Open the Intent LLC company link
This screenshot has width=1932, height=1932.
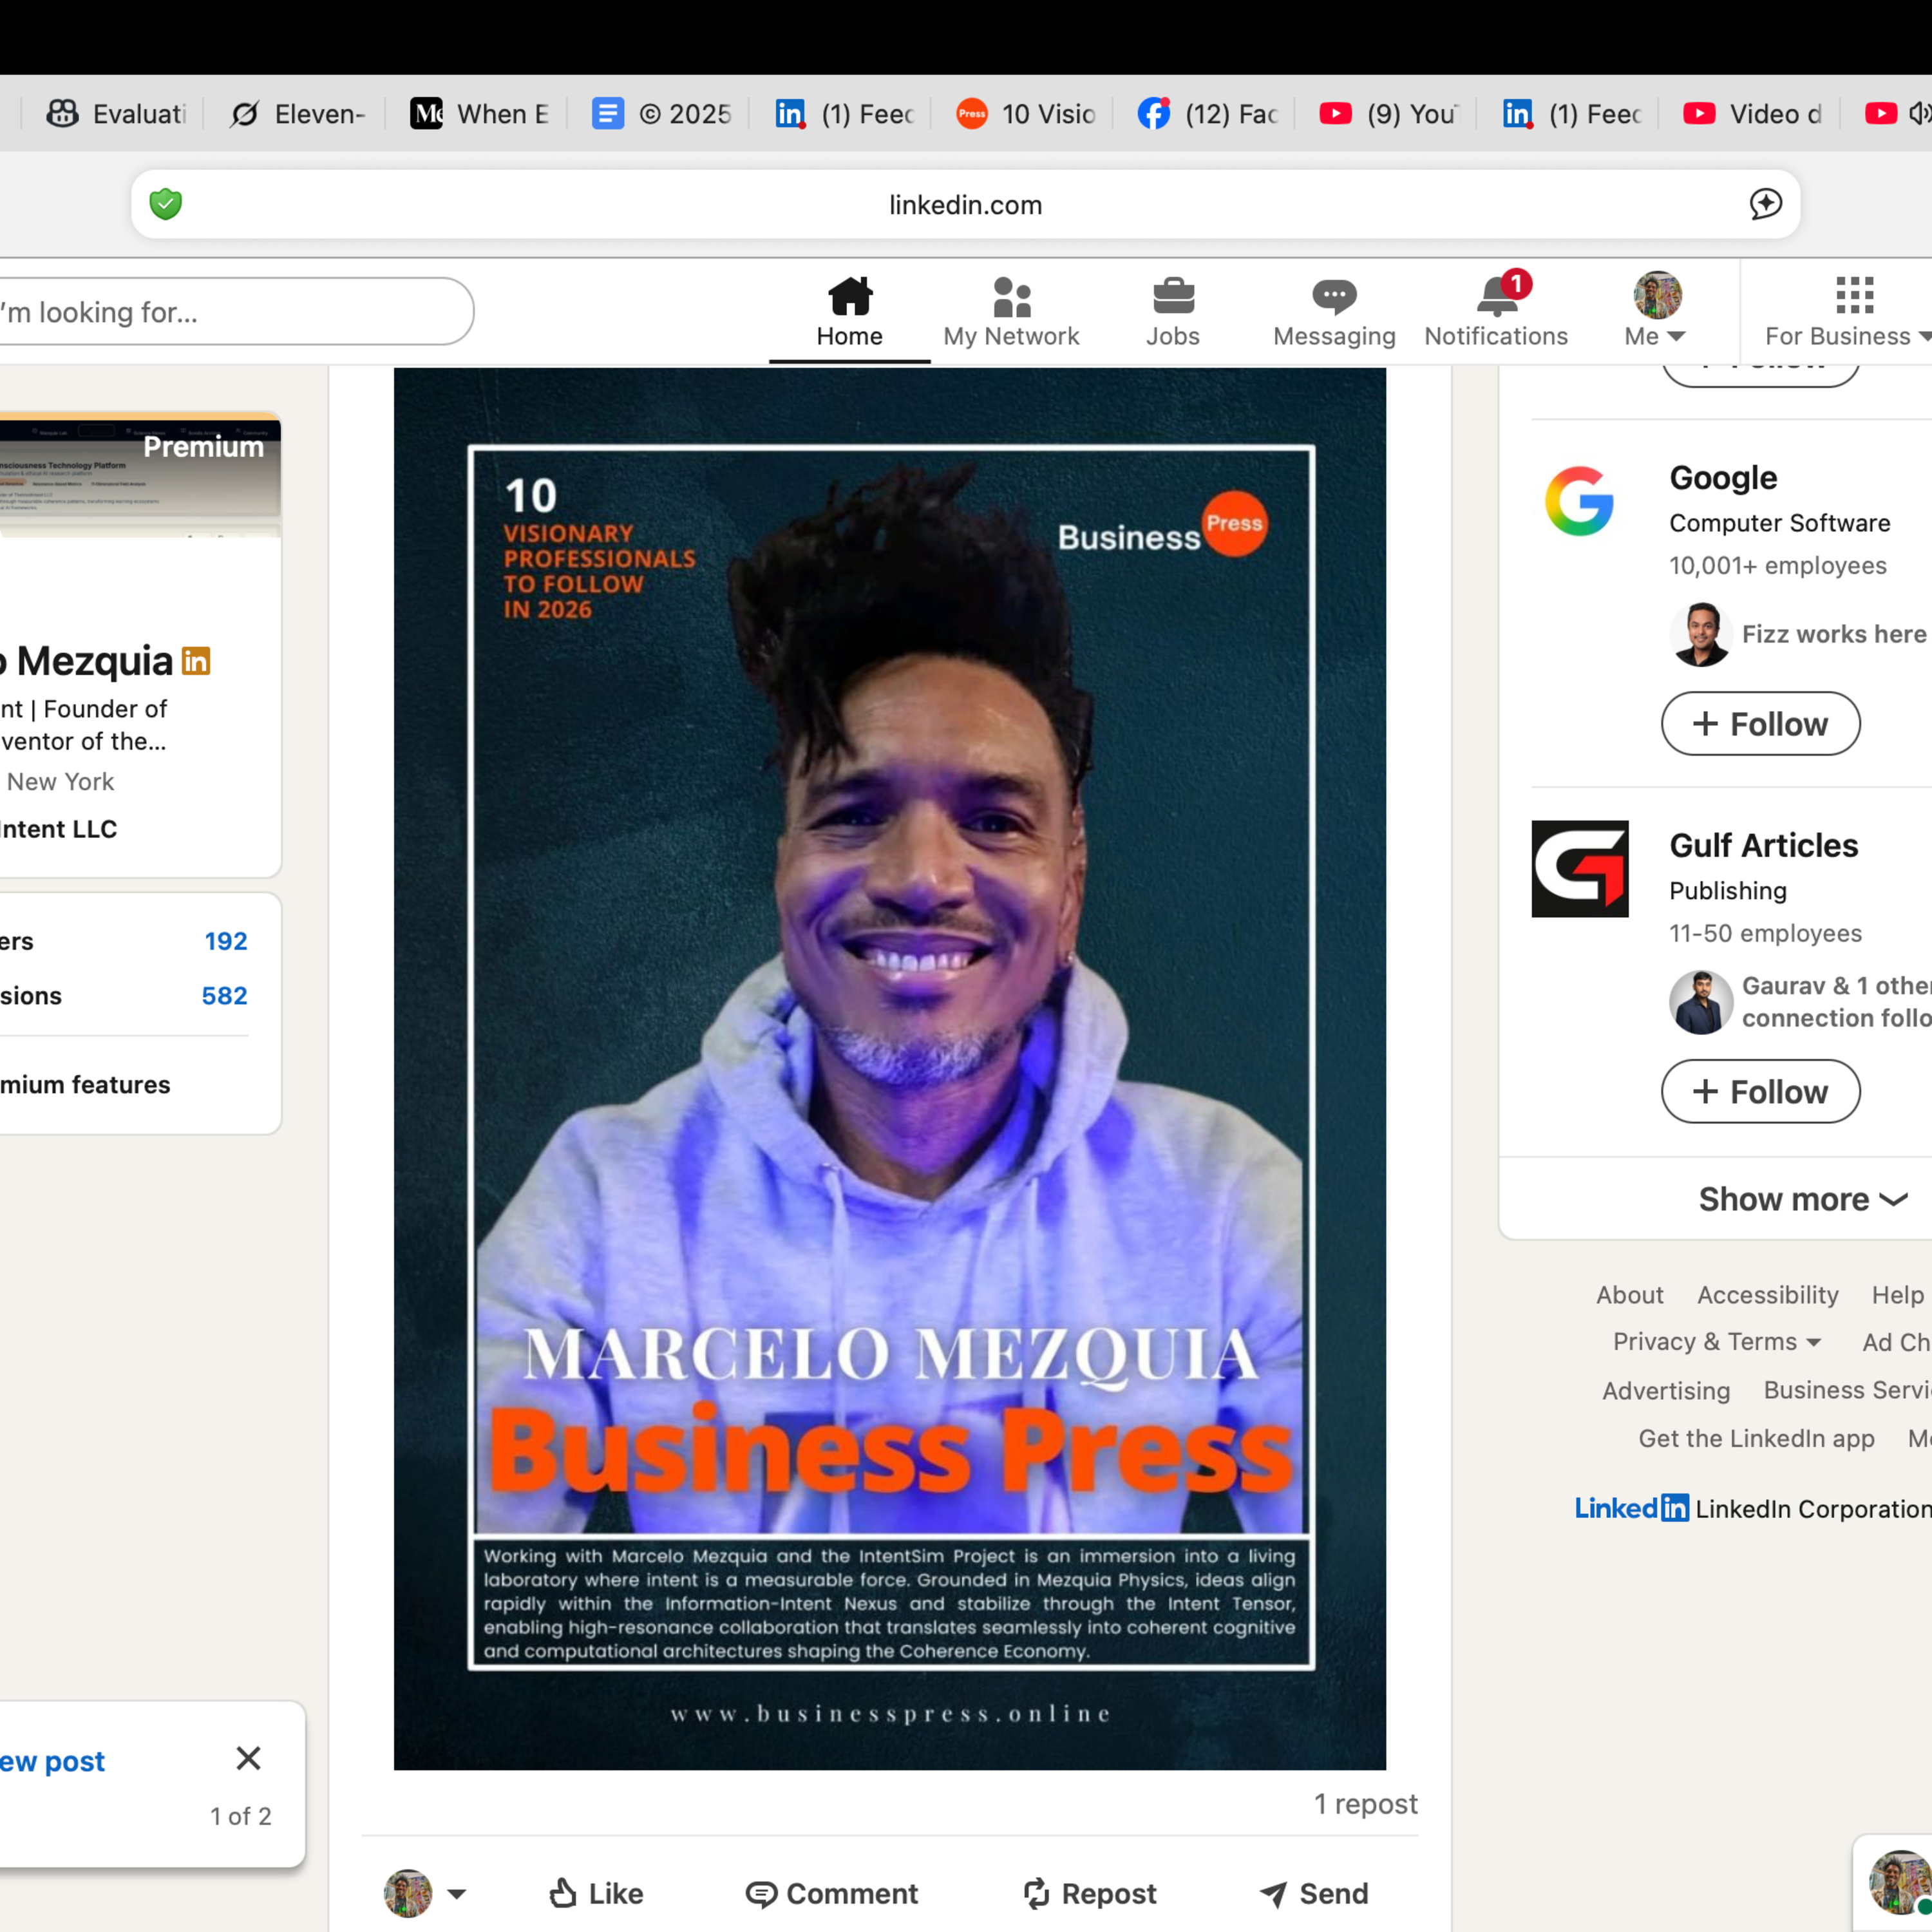point(58,829)
